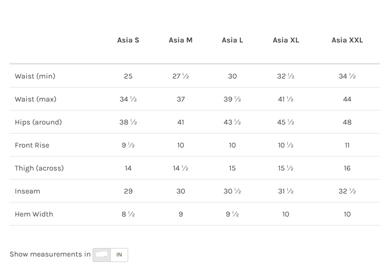Click the Waist (min) row label
390x278 pixels.
[35, 76]
